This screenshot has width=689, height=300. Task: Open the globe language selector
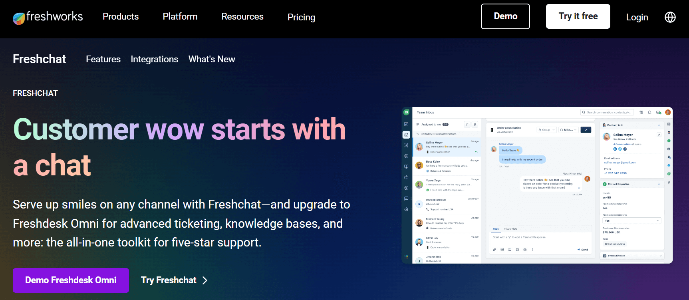point(670,17)
